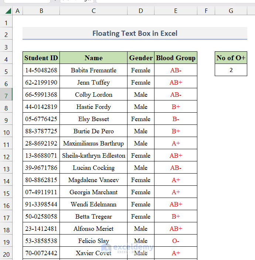
Task: Click the 'Sheila-kathryn Edleston' cell
Action: pos(93,155)
